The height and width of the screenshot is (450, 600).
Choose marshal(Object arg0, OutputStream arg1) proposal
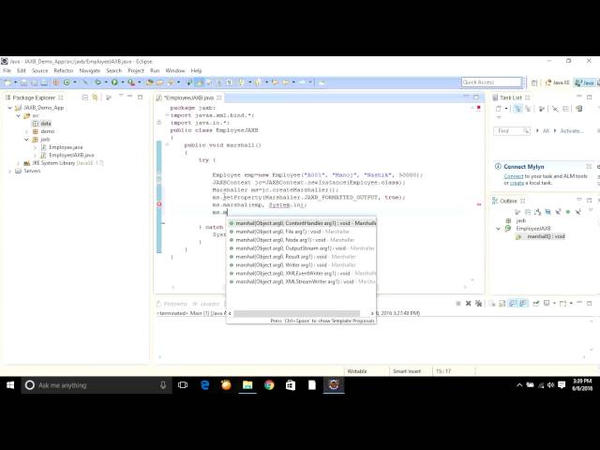[x=302, y=248]
